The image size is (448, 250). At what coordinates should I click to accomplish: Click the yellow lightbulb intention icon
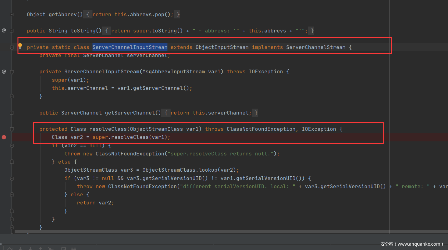(x=20, y=46)
